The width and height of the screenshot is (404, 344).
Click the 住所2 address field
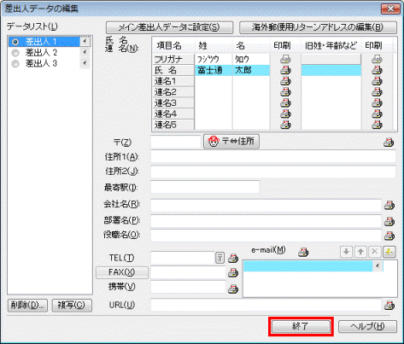pyautogui.click(x=273, y=172)
